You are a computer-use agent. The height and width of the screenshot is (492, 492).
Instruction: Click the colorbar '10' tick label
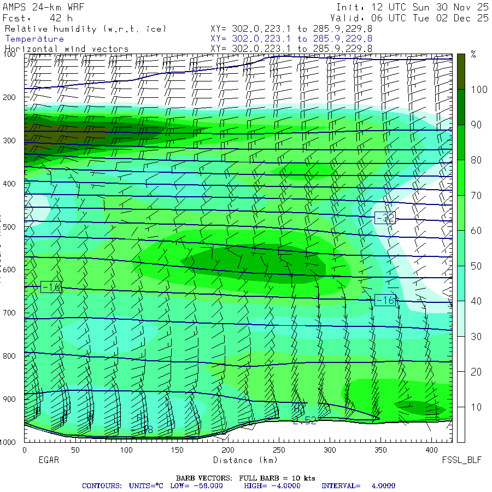click(476, 407)
